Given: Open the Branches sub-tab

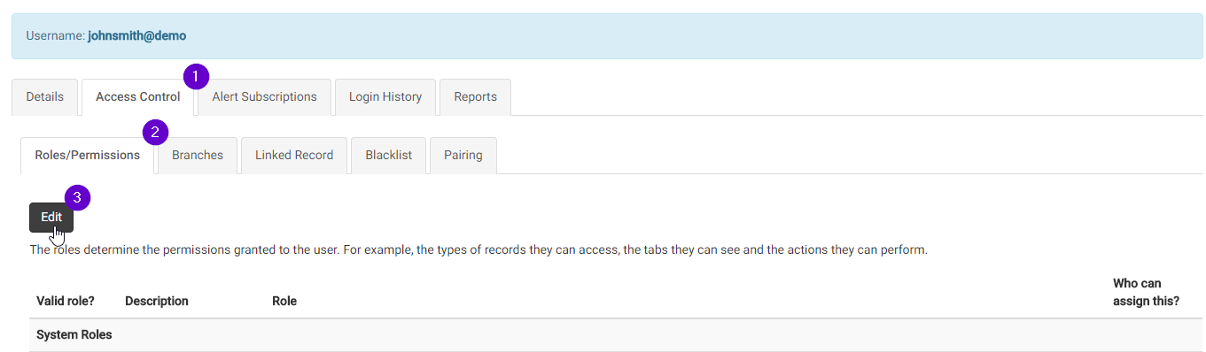Looking at the screenshot, I should click(198, 156).
